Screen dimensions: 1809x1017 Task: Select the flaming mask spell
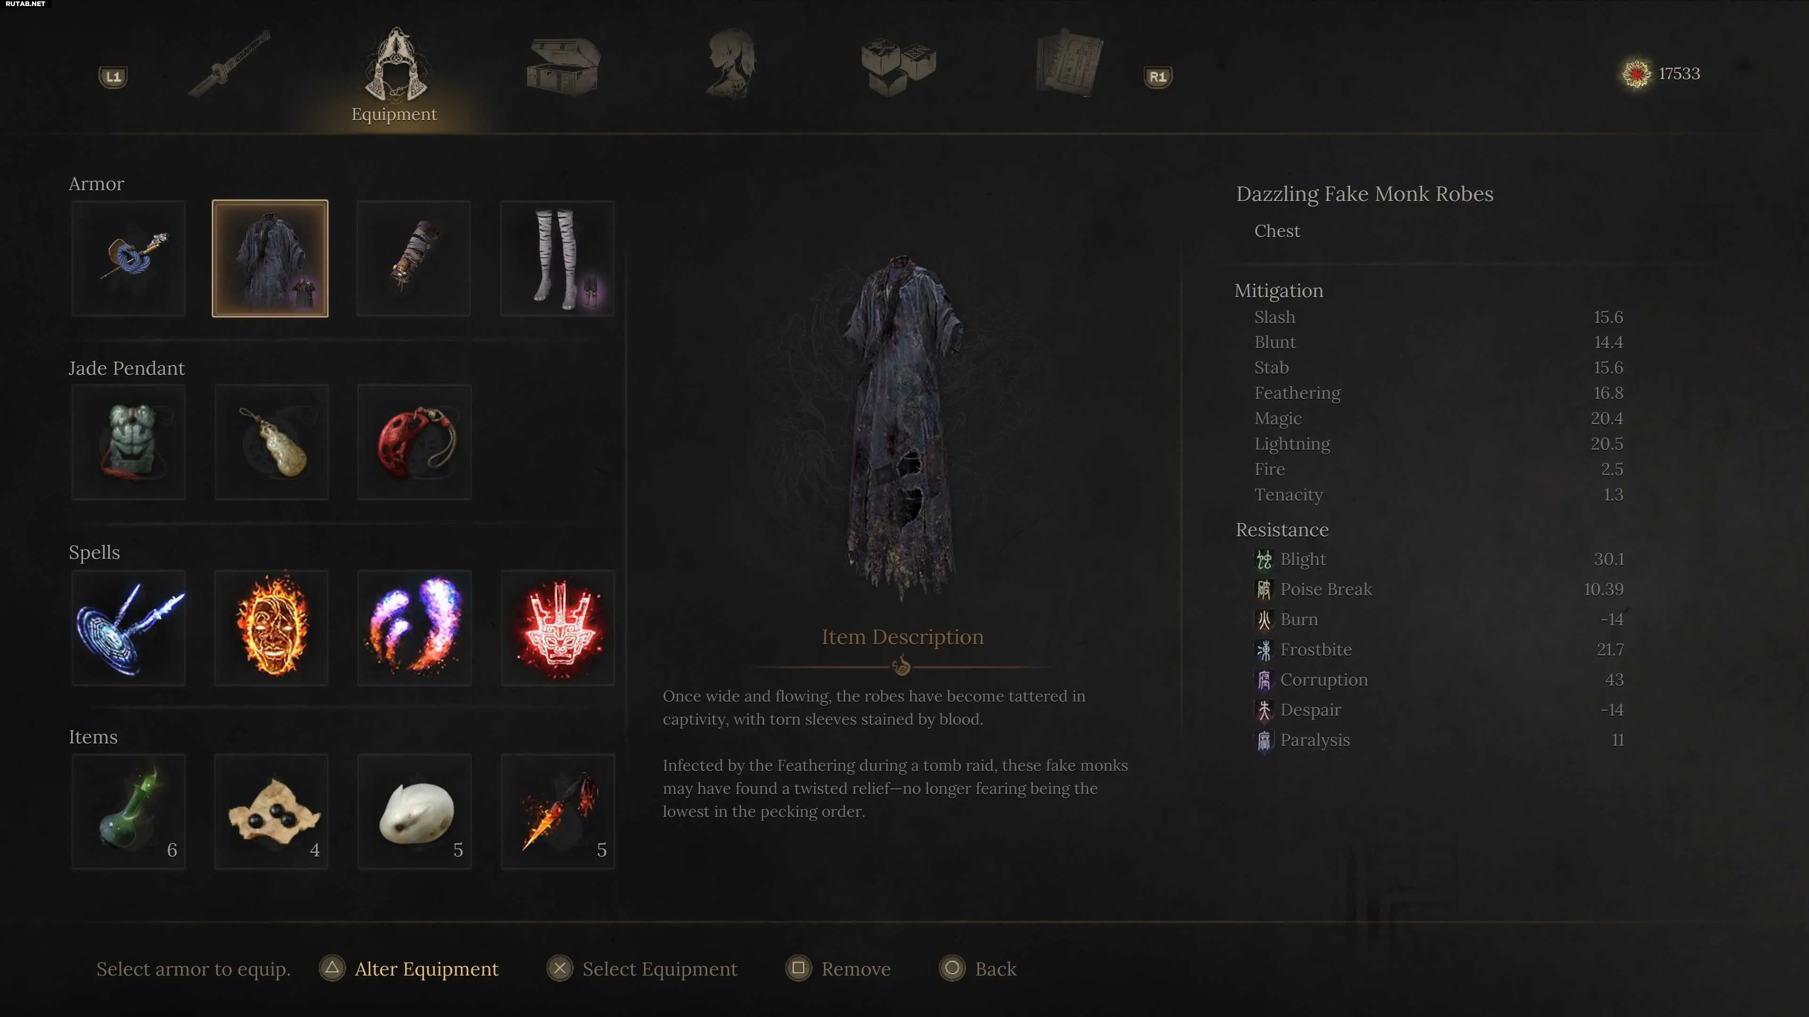(272, 628)
